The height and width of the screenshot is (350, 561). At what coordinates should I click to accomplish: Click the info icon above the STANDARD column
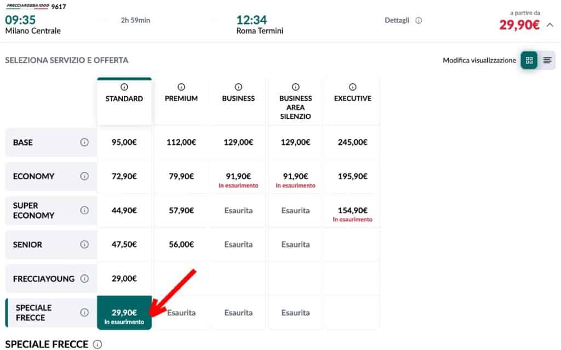(x=124, y=87)
